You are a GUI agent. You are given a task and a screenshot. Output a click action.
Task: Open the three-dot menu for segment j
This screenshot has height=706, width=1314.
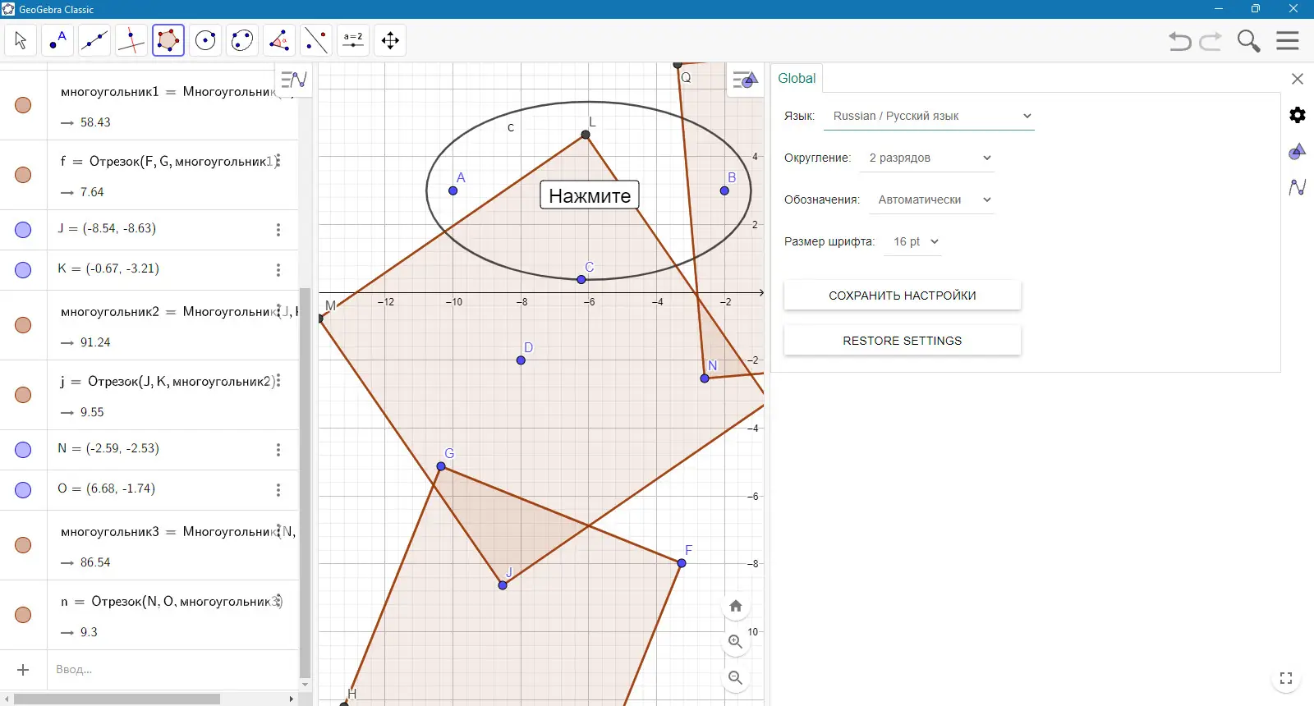click(278, 381)
